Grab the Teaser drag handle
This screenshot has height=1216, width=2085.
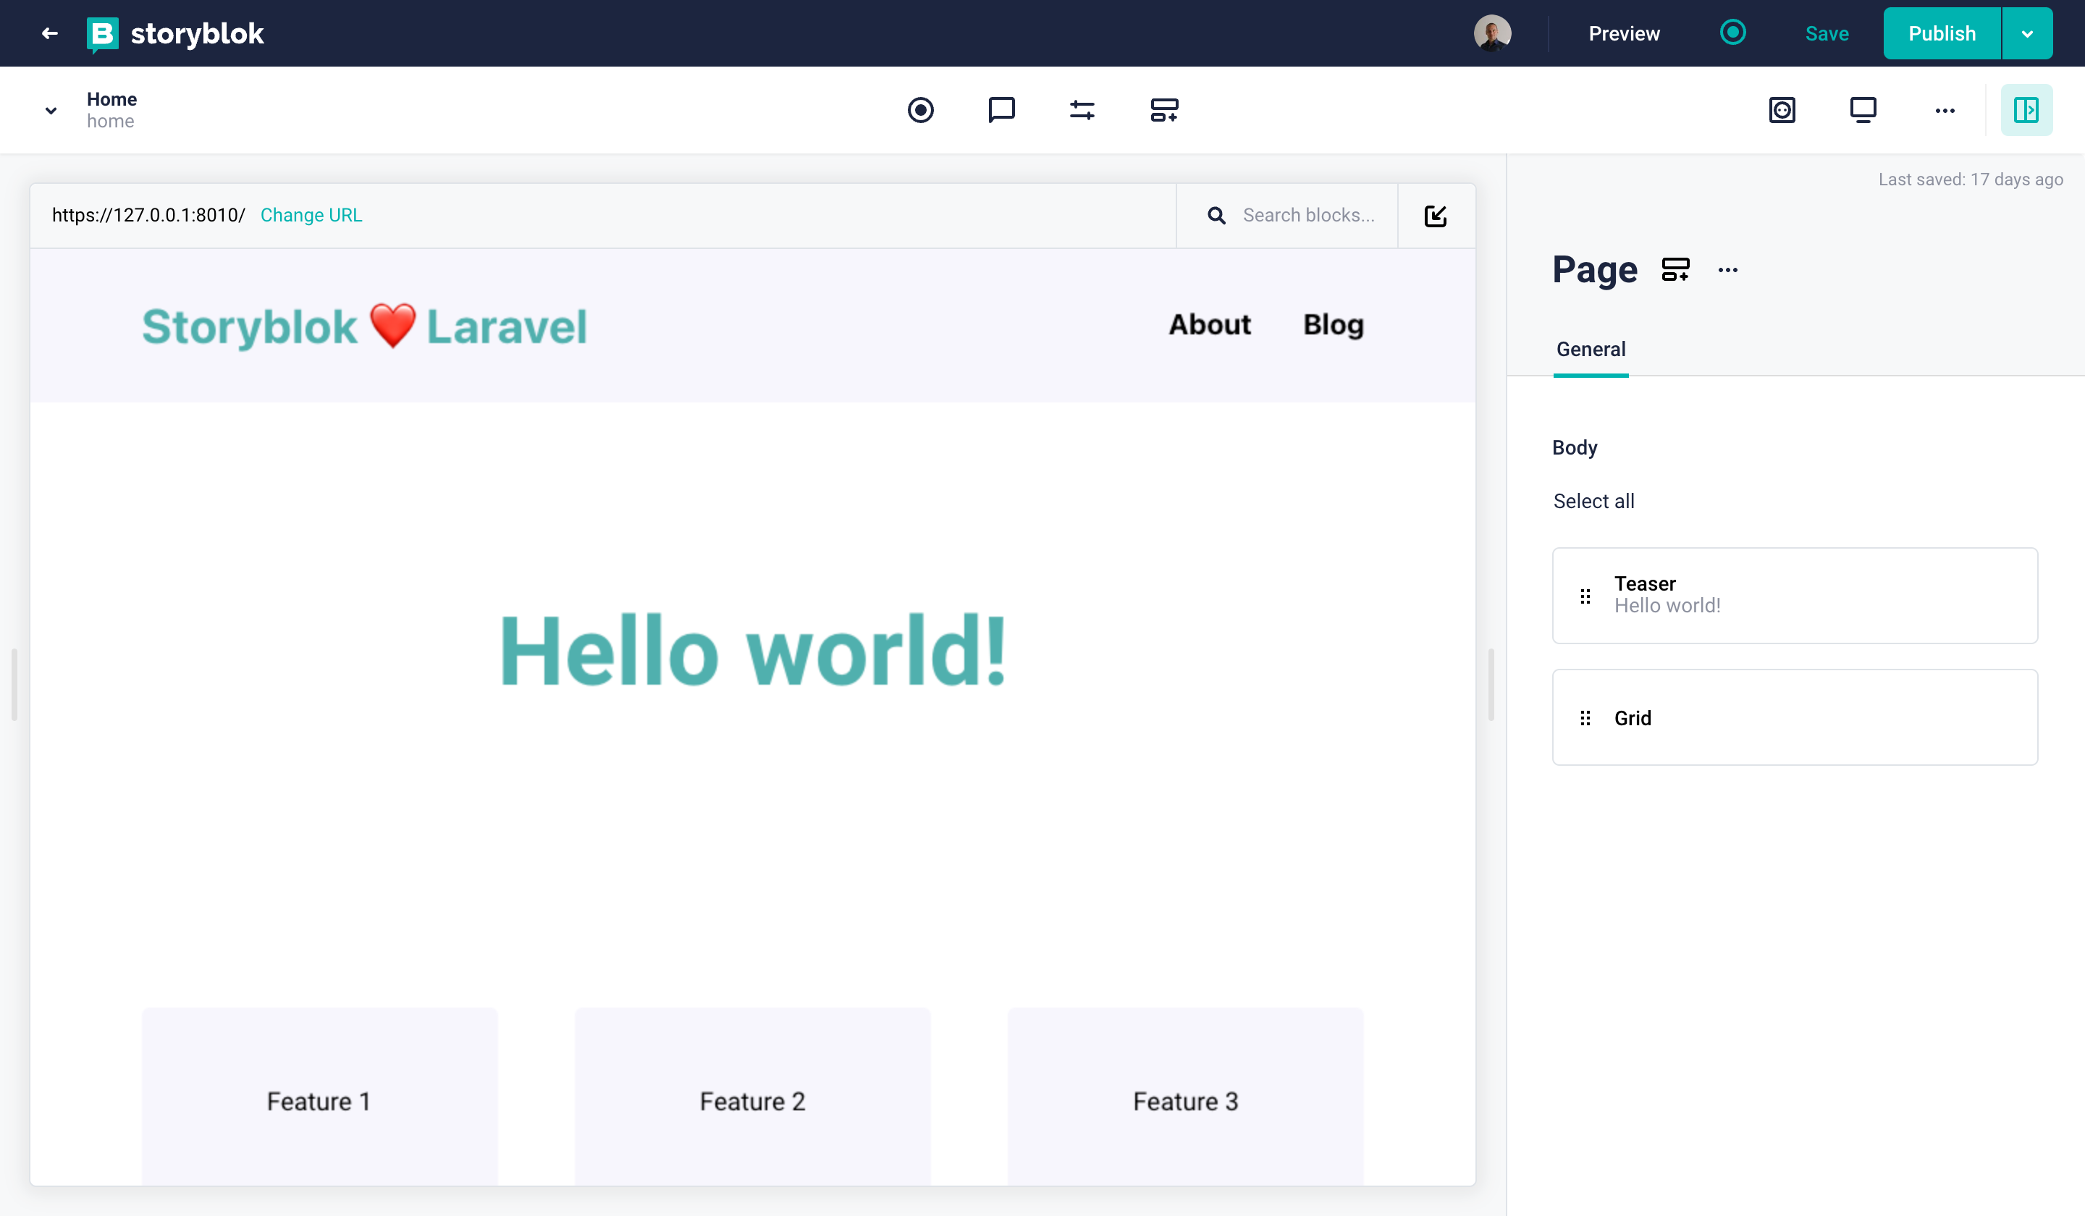pos(1585,596)
